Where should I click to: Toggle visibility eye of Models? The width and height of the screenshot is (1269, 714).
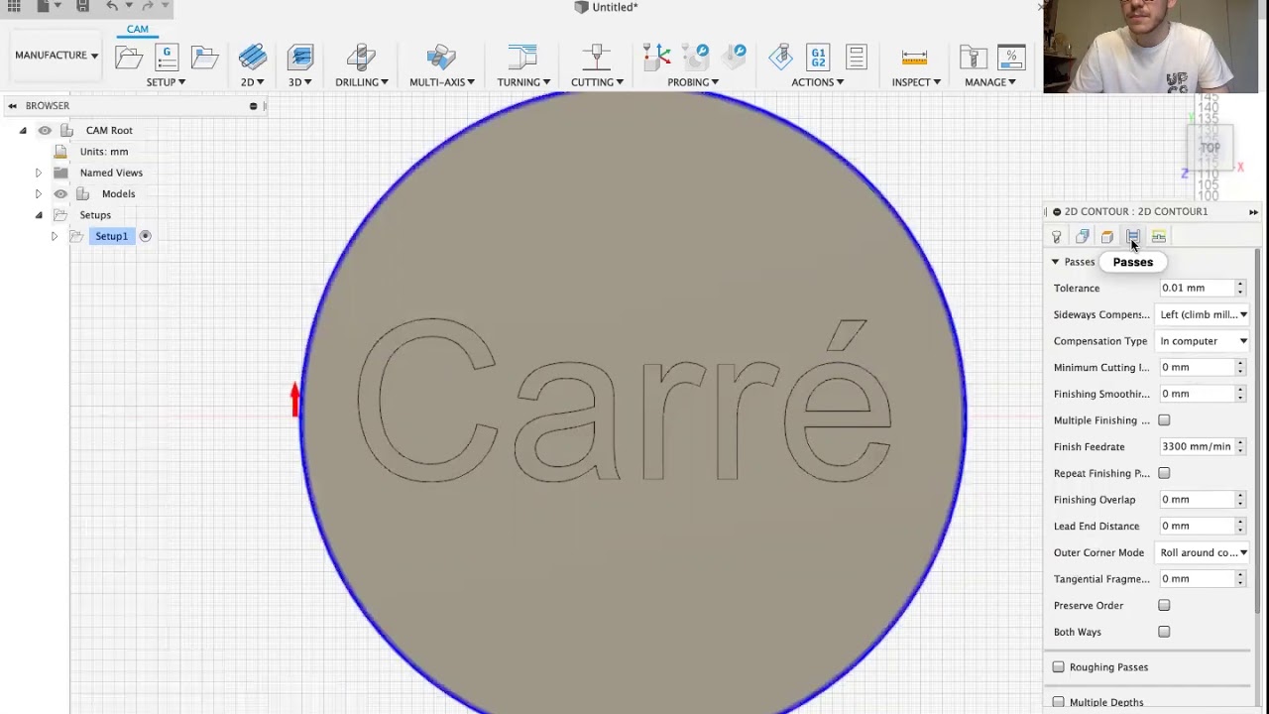tap(60, 193)
